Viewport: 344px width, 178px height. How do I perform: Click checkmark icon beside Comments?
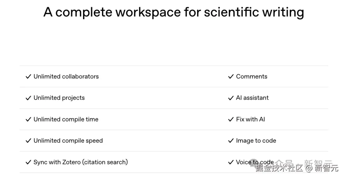tap(231, 77)
